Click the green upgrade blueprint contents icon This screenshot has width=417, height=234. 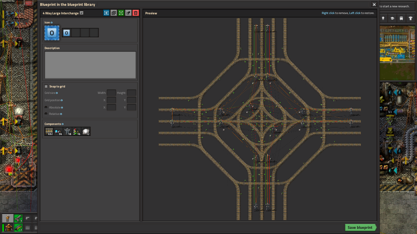tap(121, 13)
